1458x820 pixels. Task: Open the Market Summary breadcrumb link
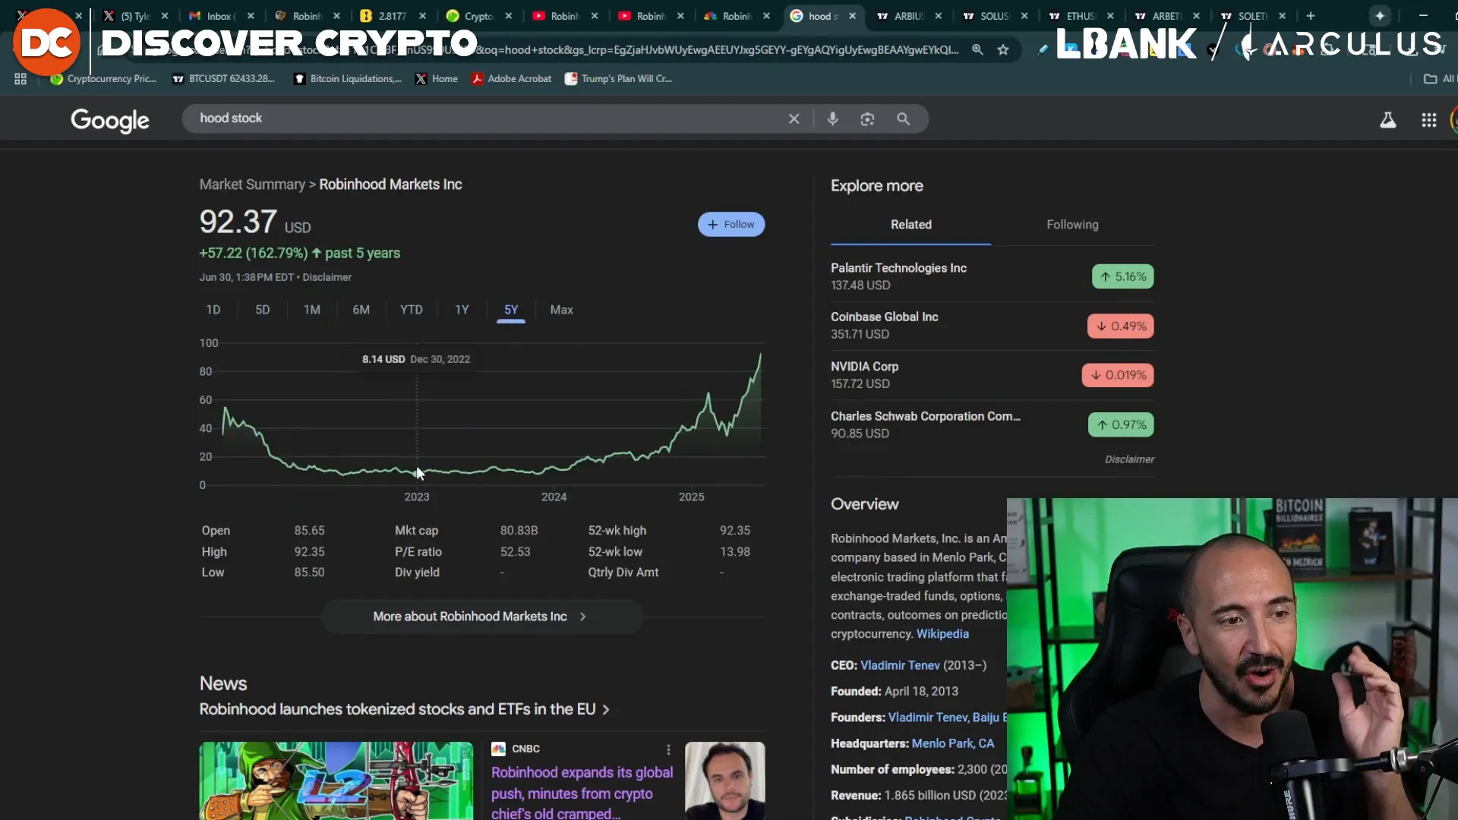[252, 184]
